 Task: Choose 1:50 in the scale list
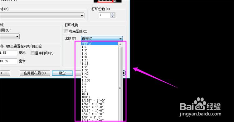coord(100,77)
